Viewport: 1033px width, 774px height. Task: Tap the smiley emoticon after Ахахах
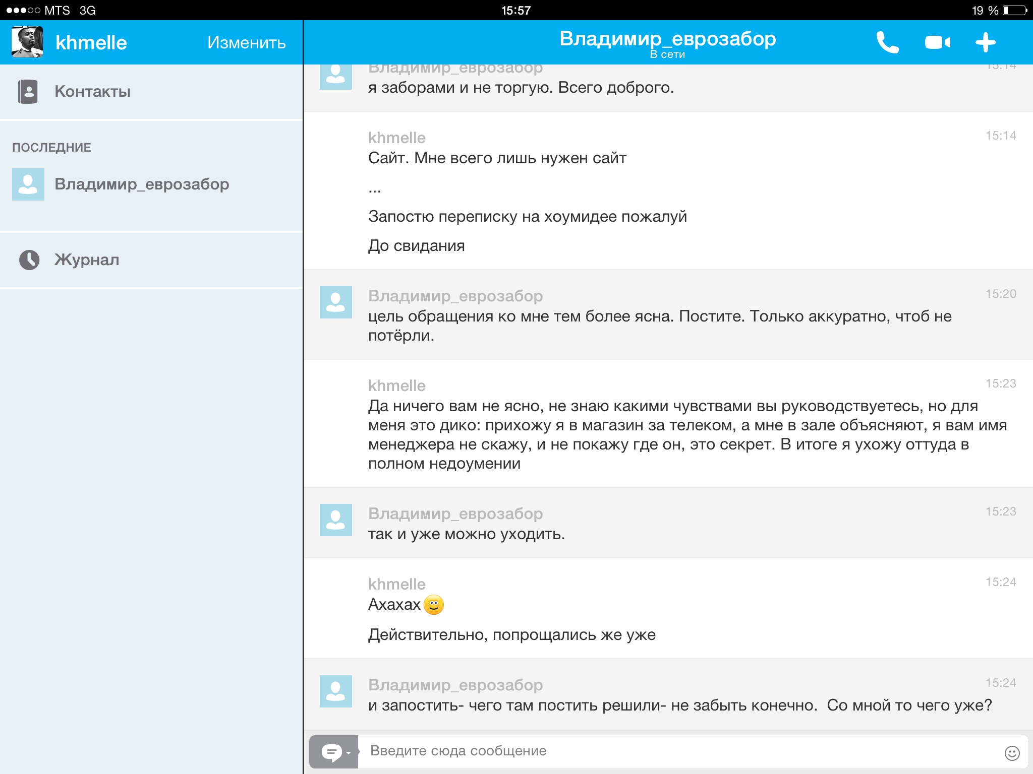point(434,604)
